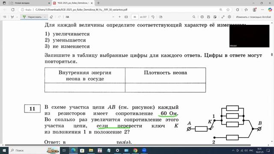Click Изменить с помощью Acrobat
Screen dimensions: 274x154
[x=253, y=17]
